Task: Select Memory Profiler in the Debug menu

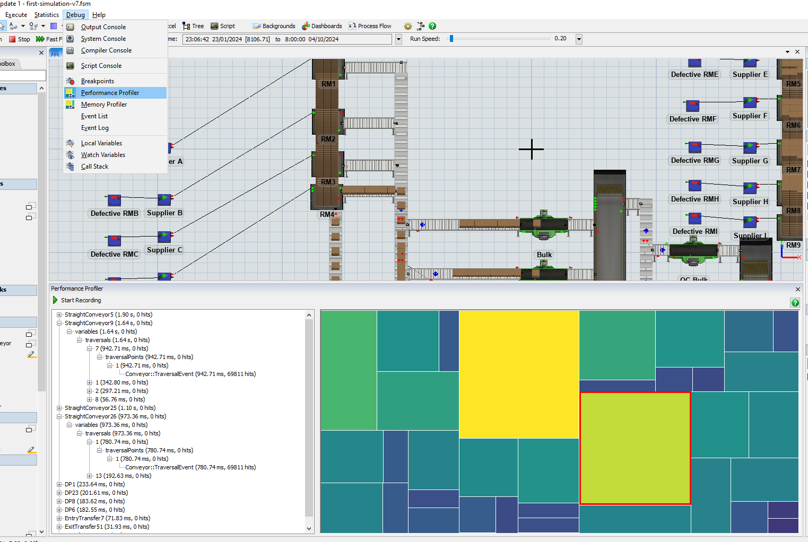Action: tap(104, 104)
